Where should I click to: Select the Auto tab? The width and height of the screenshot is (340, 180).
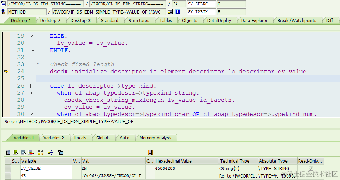pos(124,138)
